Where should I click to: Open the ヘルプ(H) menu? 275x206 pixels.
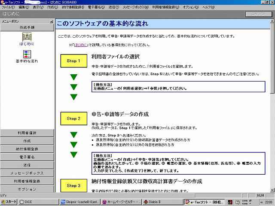pos(208,7)
